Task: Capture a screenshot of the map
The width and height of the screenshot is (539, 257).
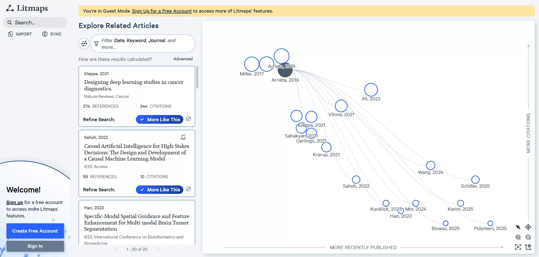Action: click(x=518, y=247)
